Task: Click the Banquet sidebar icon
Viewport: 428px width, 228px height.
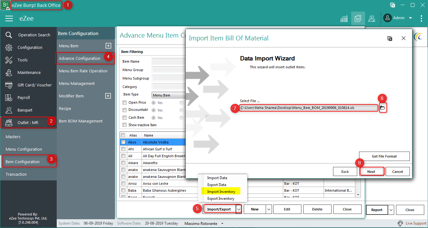Action: coord(9,110)
